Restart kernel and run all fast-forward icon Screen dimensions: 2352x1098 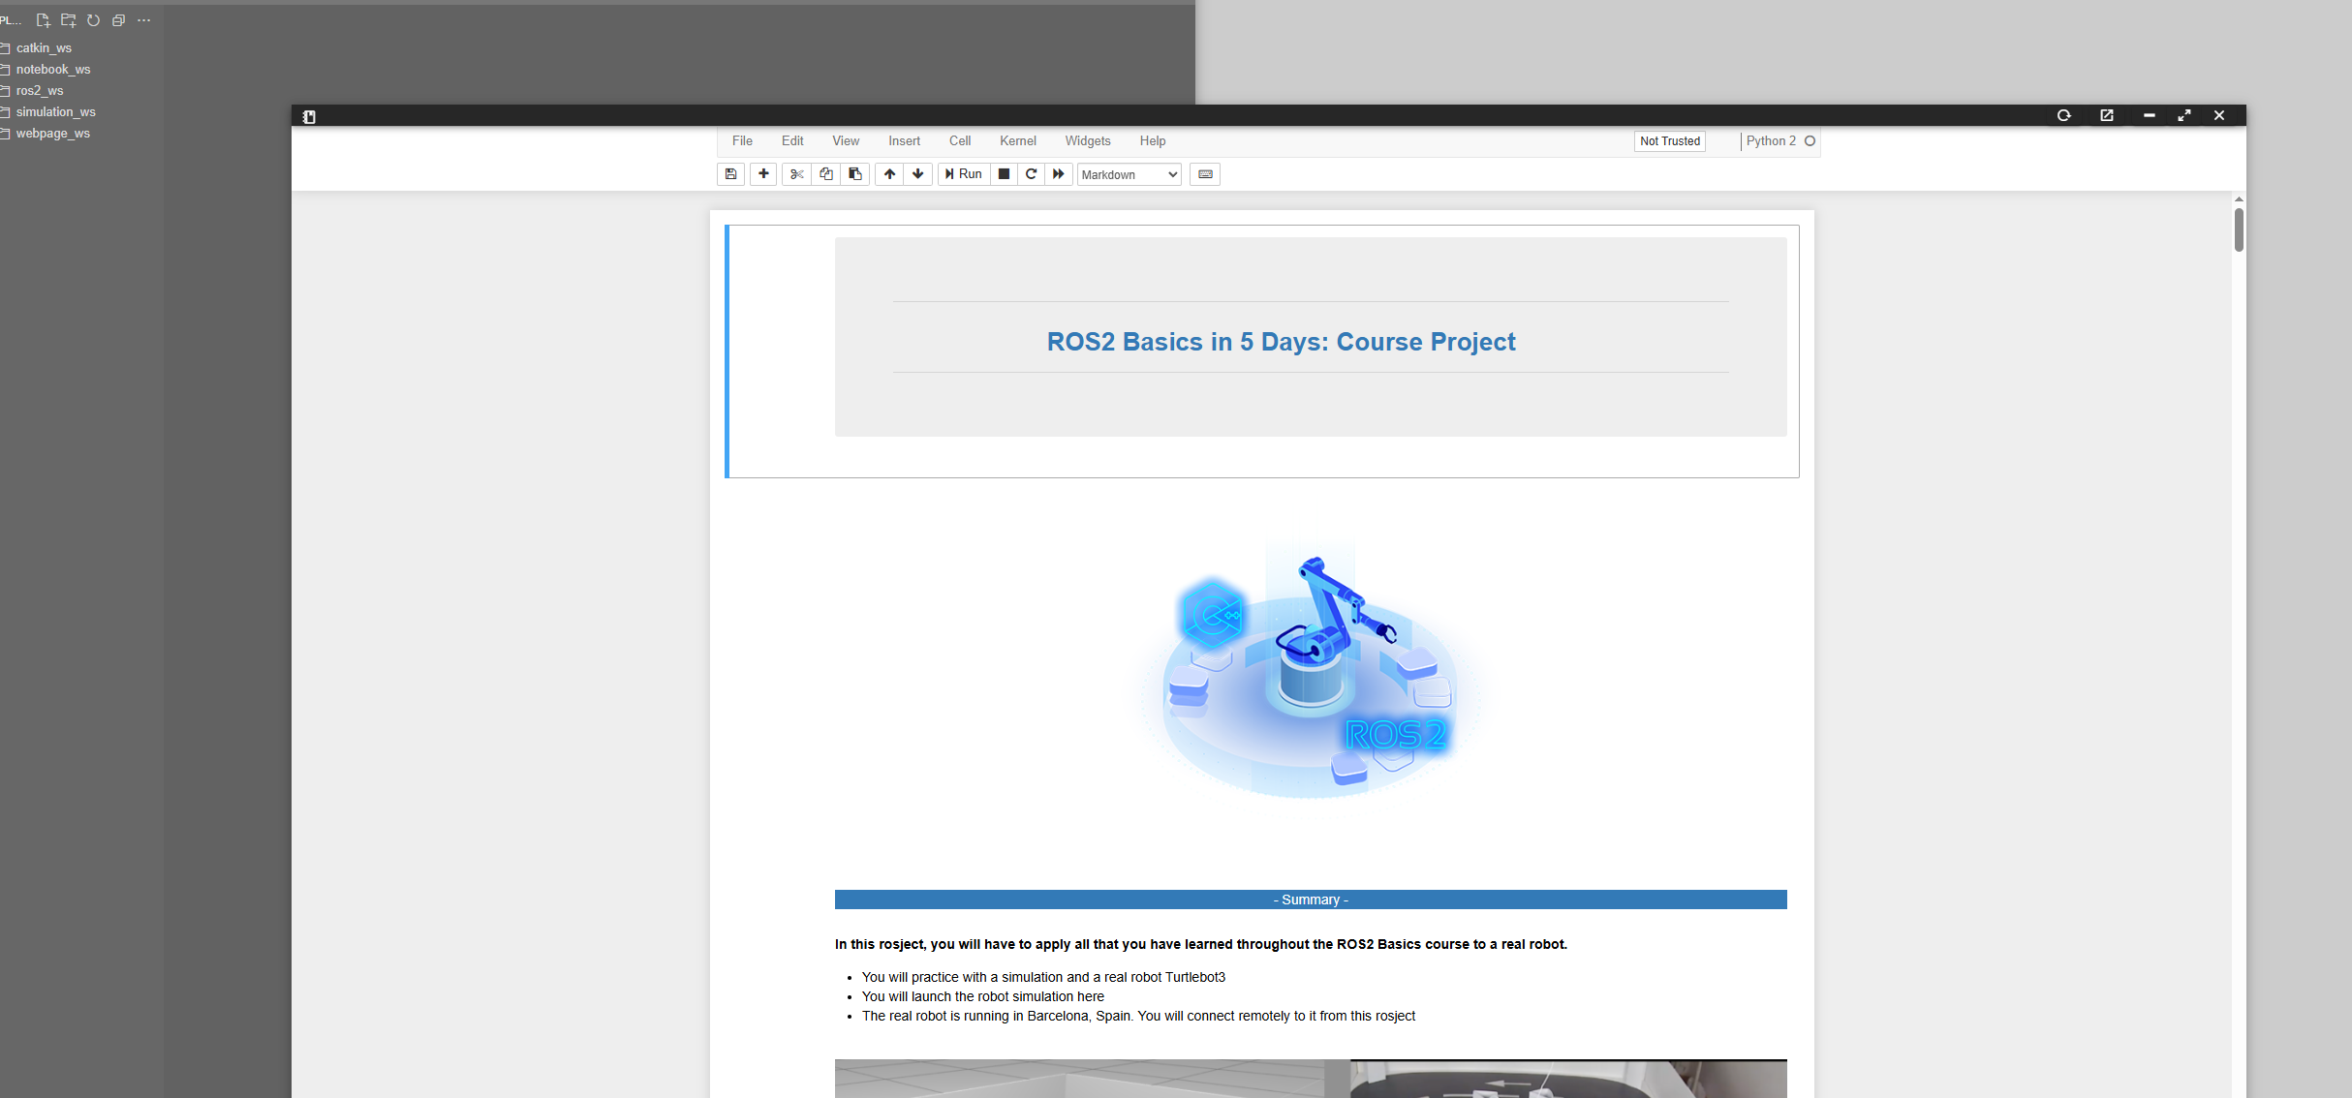(x=1058, y=174)
